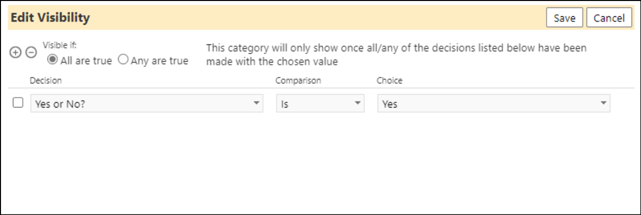Click the 'Comparison' column label
The width and height of the screenshot is (641, 215).
(x=299, y=80)
